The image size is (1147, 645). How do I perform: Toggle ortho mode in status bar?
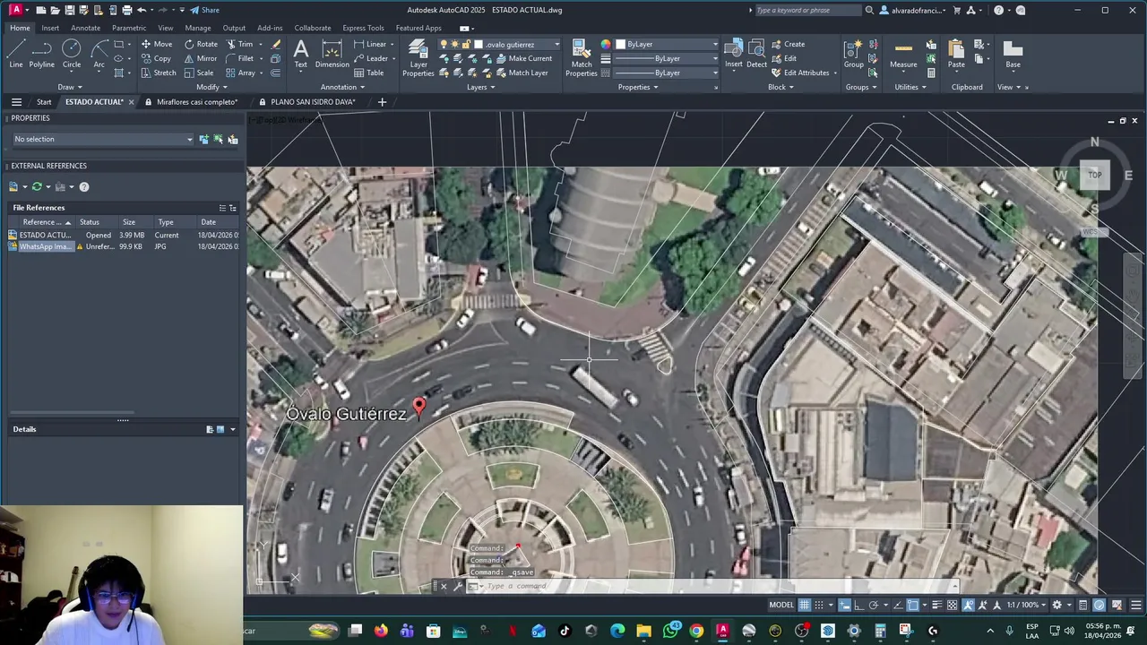pos(858,605)
